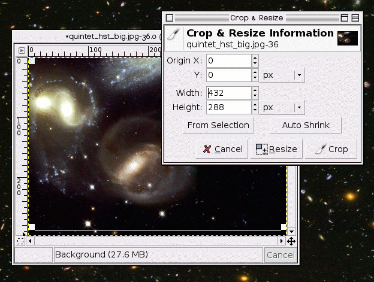Click the navigation cross-arrows icon

(x=291, y=241)
